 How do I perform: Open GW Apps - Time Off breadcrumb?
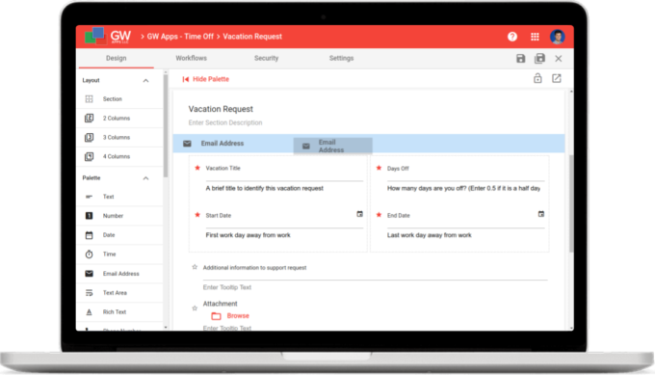180,37
